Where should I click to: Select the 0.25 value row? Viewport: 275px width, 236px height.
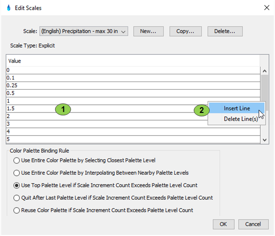coord(133,85)
